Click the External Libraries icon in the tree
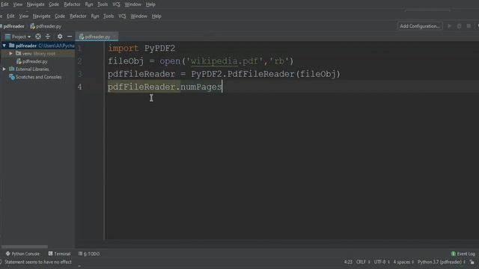Image resolution: width=479 pixels, height=269 pixels. coord(12,69)
